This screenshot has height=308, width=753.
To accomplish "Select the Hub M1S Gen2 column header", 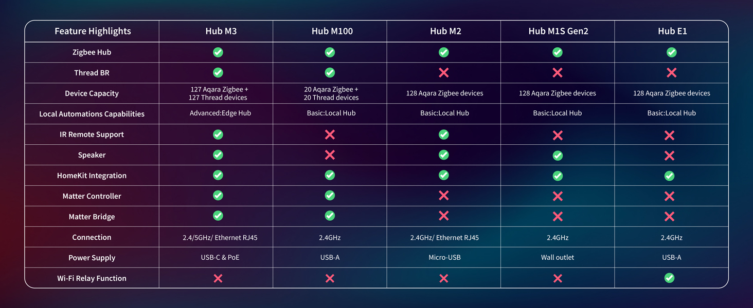I will (x=558, y=31).
